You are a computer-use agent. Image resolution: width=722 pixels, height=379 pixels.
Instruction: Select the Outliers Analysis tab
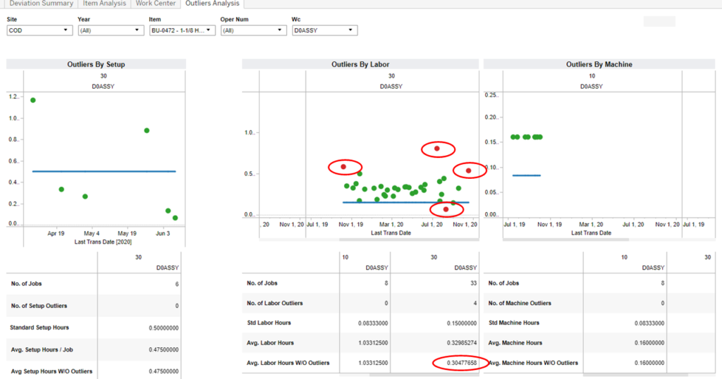212,4
